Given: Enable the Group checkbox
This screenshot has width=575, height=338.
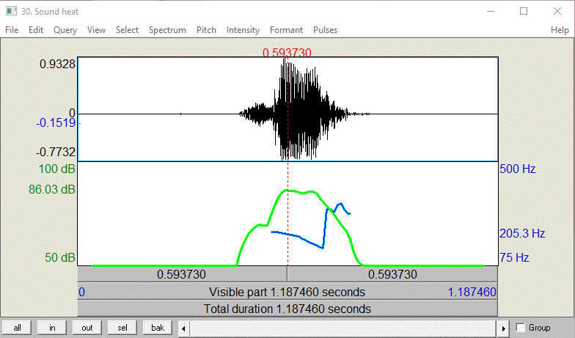Looking at the screenshot, I should tap(520, 327).
